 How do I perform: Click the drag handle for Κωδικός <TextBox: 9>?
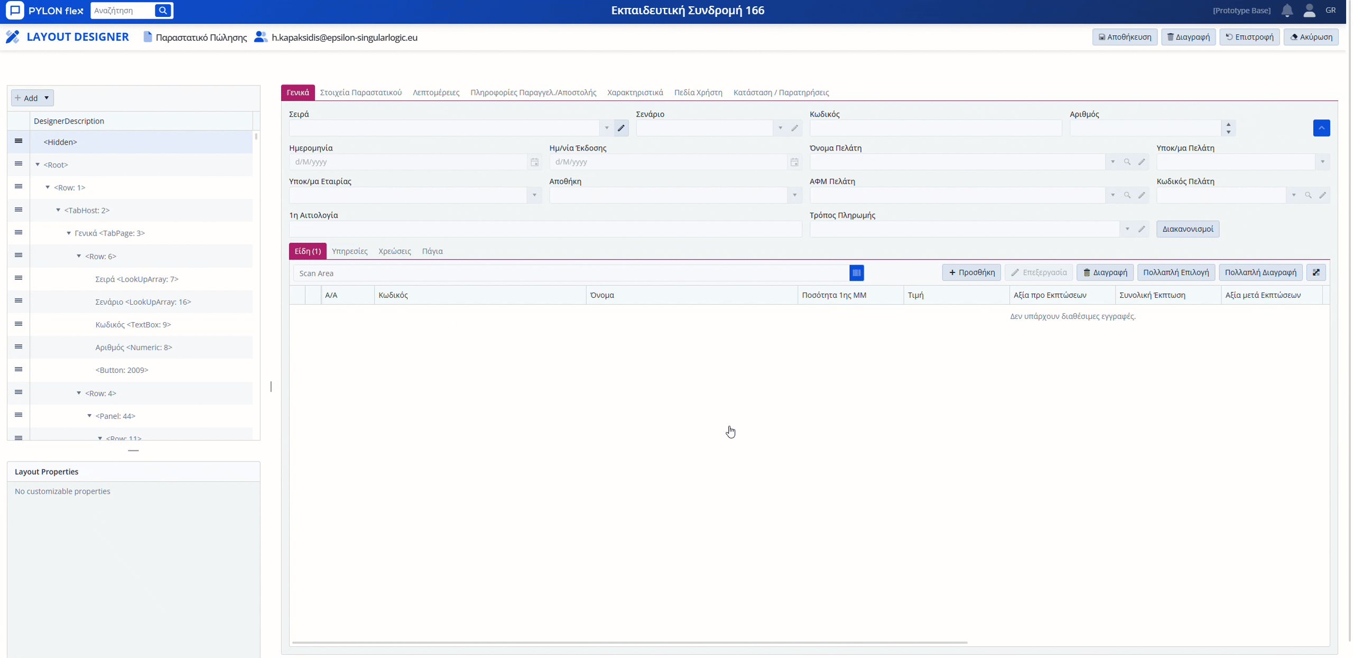[x=18, y=324]
